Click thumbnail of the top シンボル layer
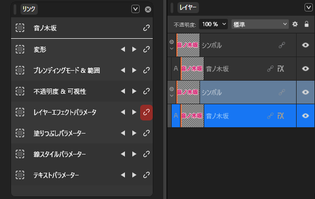Screen dimensions: 315x199 pyautogui.click(x=188, y=45)
